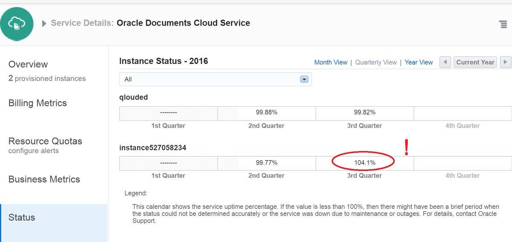Go to the previous year arrow
Screen dimensions: 512x242
point(445,62)
